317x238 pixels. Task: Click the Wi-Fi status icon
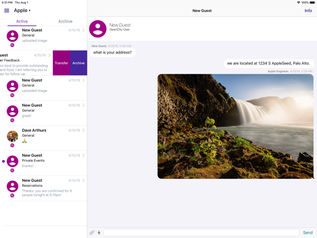299,2
